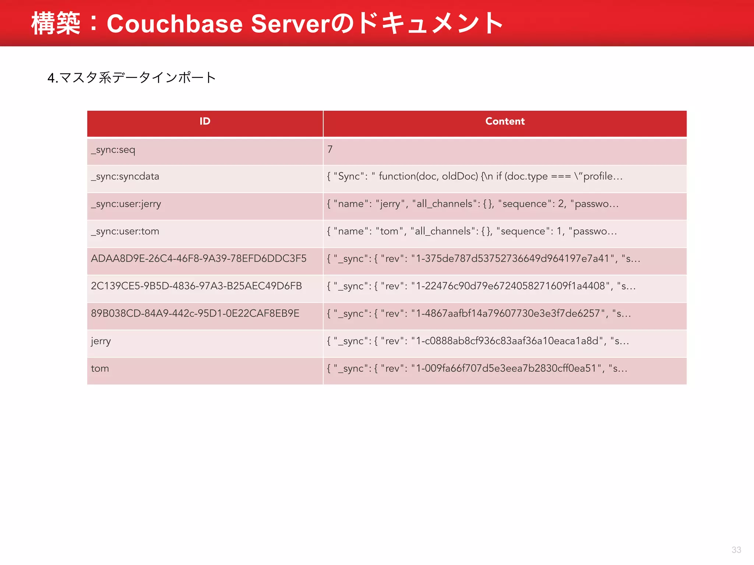Select the jerry ID cell
The height and width of the screenshot is (565, 754).
point(205,344)
